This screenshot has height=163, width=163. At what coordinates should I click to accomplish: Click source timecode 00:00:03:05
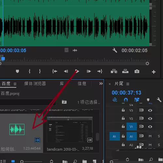pyautogui.click(x=13, y=51)
